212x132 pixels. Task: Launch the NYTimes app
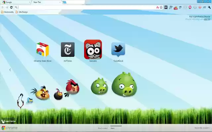[x=68, y=49]
